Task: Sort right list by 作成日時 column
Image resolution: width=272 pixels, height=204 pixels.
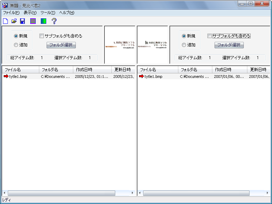Action: coord(230,70)
